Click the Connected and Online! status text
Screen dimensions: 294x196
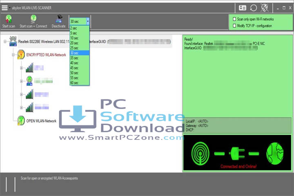coord(238,166)
